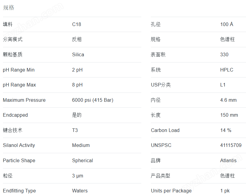Click the 色谱柱 value in 规格 row
The image size is (246, 196).
(x=227, y=39)
